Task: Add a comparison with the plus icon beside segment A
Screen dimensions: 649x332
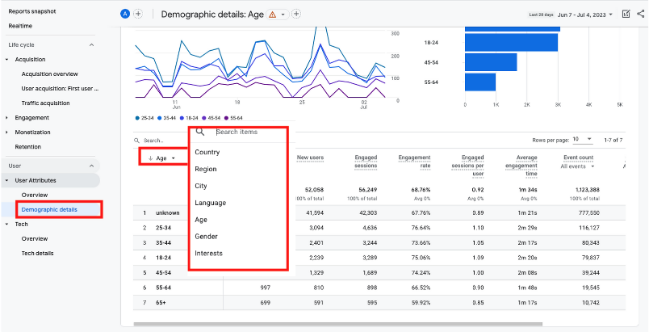Action: point(138,14)
